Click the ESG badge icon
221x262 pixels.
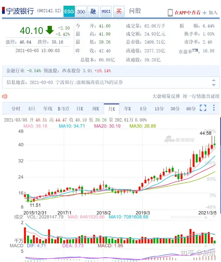[69, 11]
